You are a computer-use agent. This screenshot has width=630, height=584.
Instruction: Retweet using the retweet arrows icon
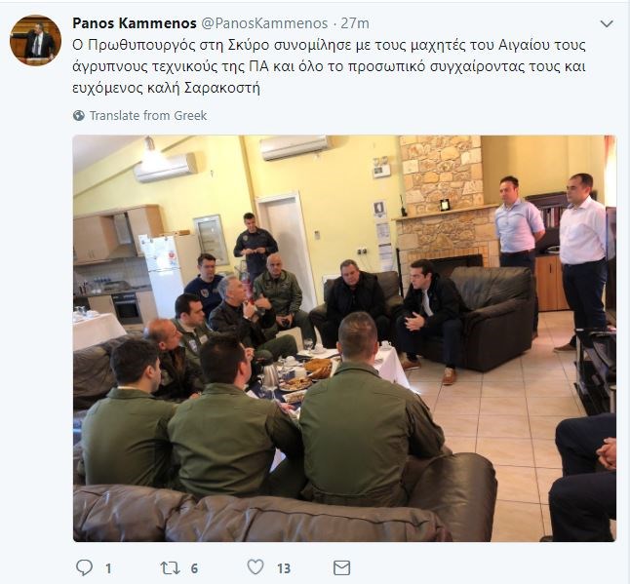[x=170, y=567]
